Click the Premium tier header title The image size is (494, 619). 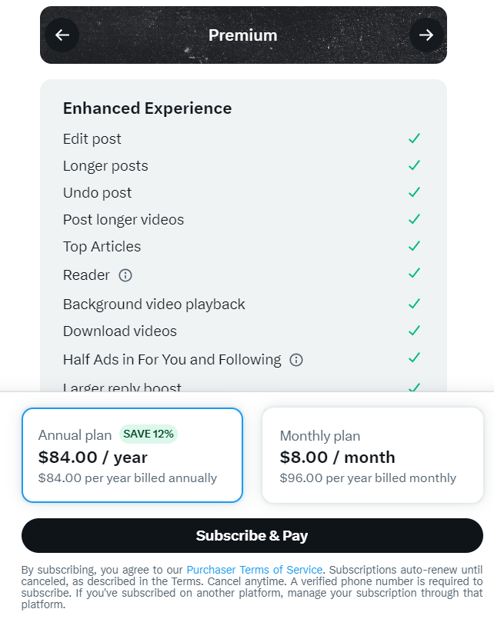click(x=242, y=35)
